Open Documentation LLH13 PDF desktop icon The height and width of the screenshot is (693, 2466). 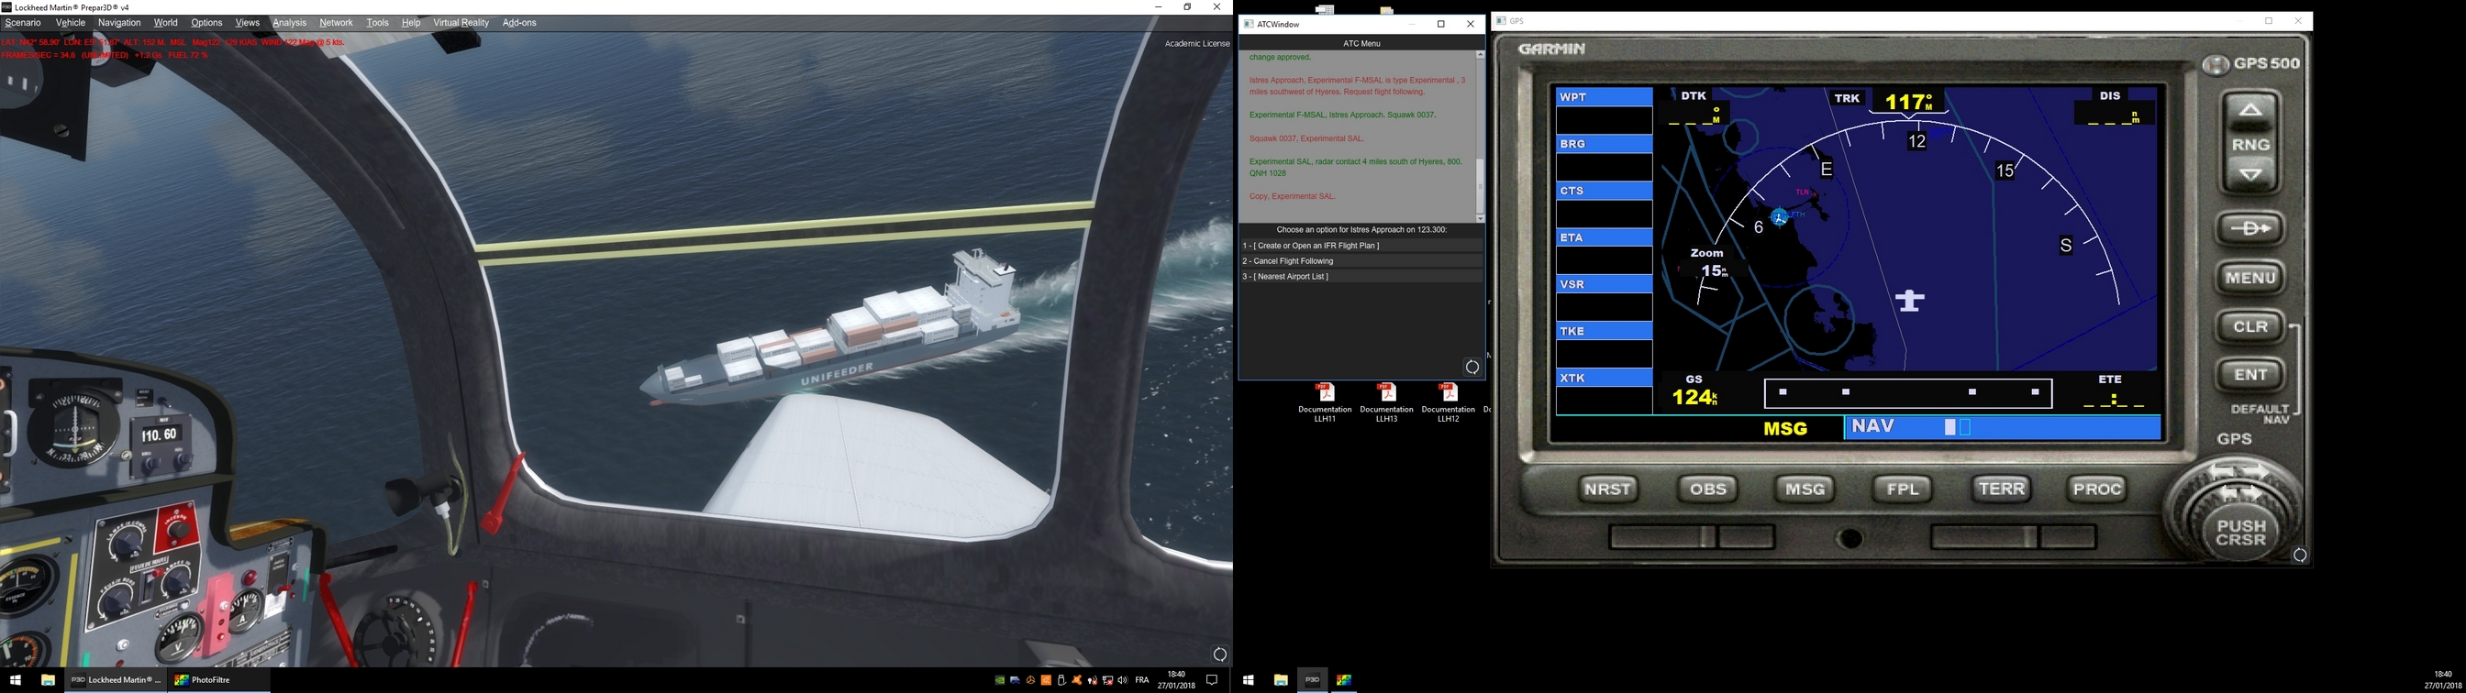pyautogui.click(x=1386, y=402)
